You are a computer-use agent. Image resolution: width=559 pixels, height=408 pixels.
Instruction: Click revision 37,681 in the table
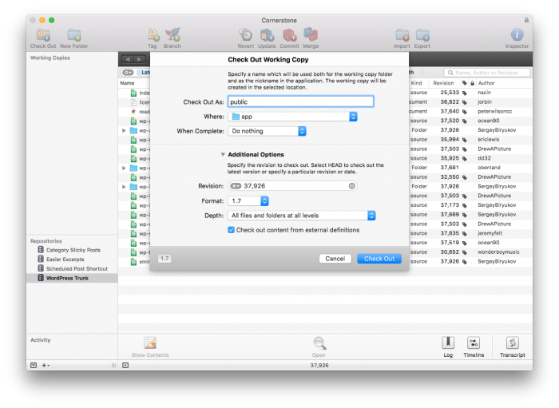coord(449,168)
